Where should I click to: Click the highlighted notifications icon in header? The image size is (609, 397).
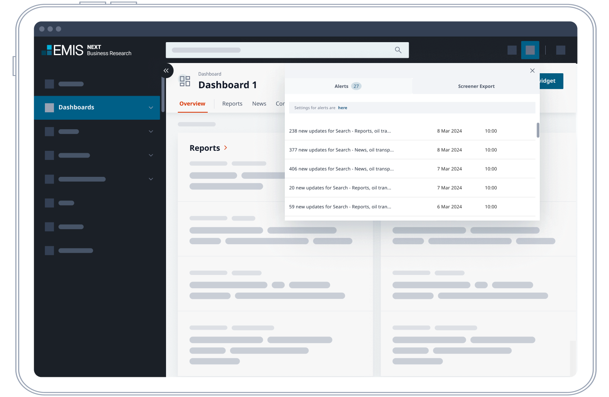pos(530,50)
